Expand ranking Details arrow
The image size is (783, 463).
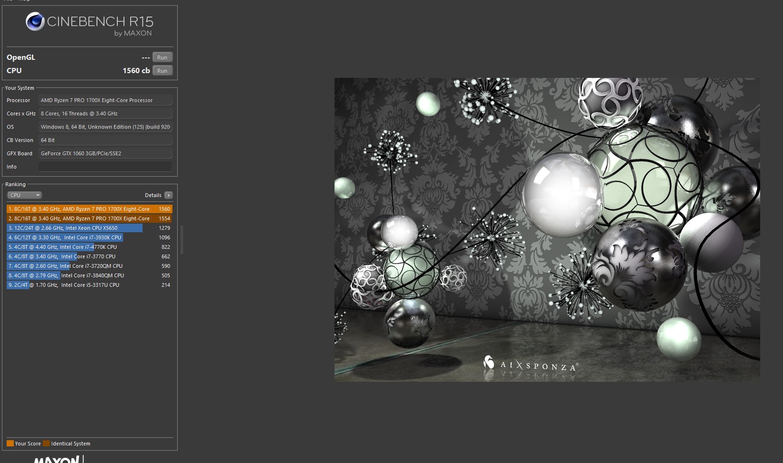168,195
